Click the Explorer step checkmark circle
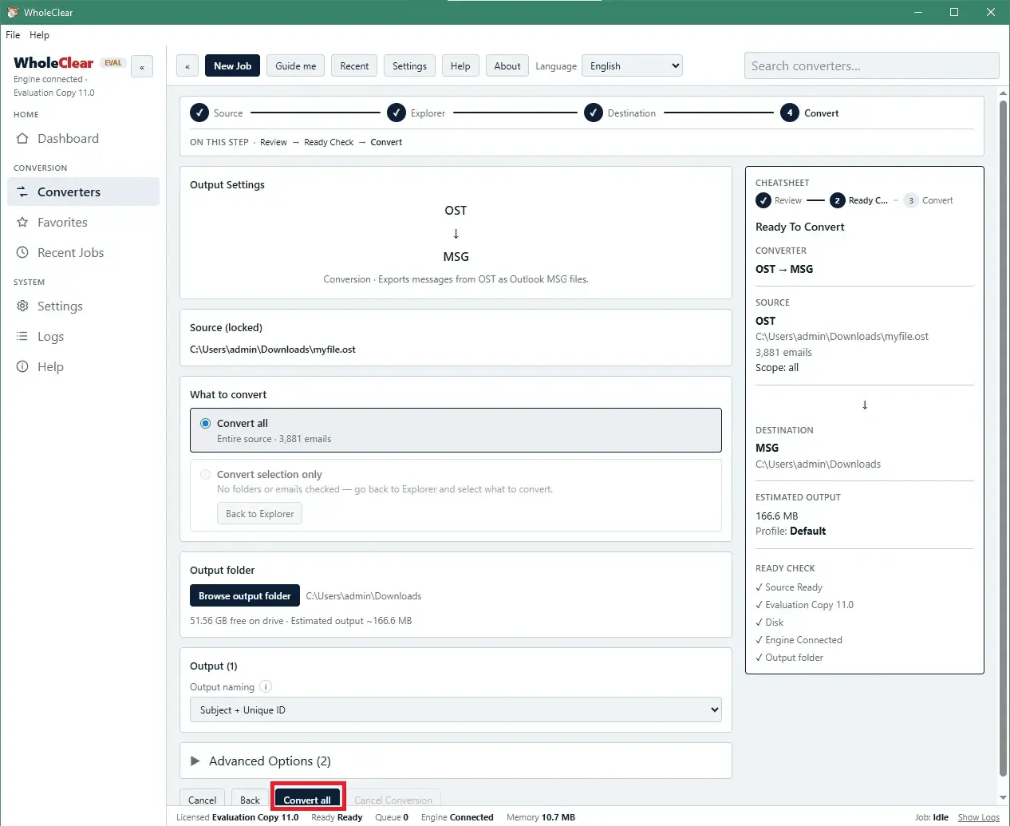Viewport: 1010px width, 826px height. (397, 113)
